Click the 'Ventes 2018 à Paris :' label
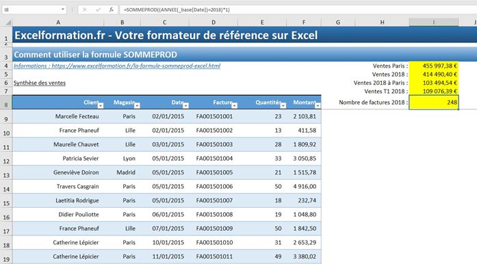Viewport: 477px width, 264px height. coord(381,83)
